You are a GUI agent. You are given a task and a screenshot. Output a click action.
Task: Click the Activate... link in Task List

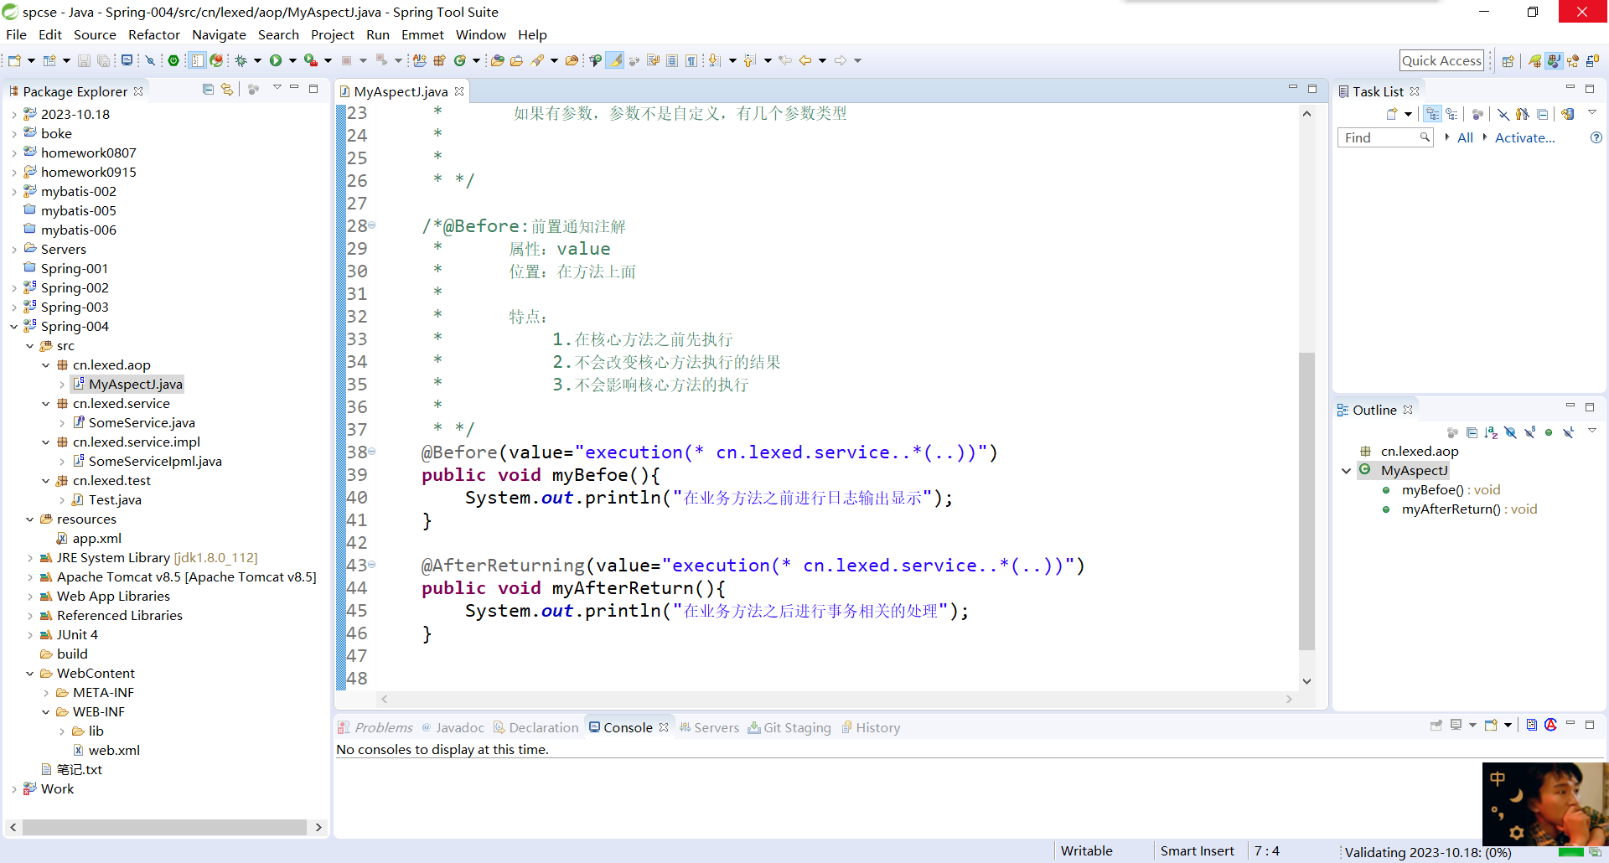click(x=1524, y=137)
